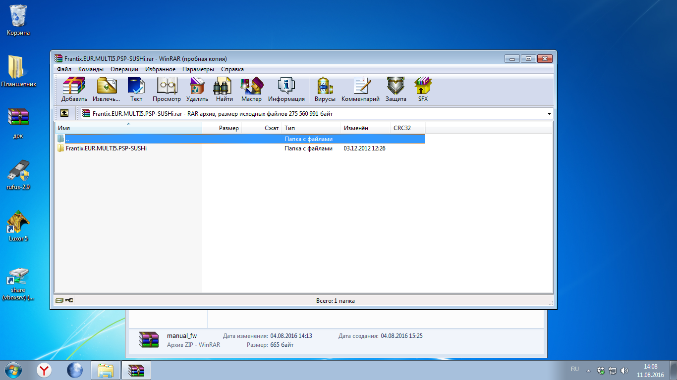Image resolution: width=677 pixels, height=380 pixels.
Task: Launch the Мастер (Wizard) tool
Action: point(251,89)
